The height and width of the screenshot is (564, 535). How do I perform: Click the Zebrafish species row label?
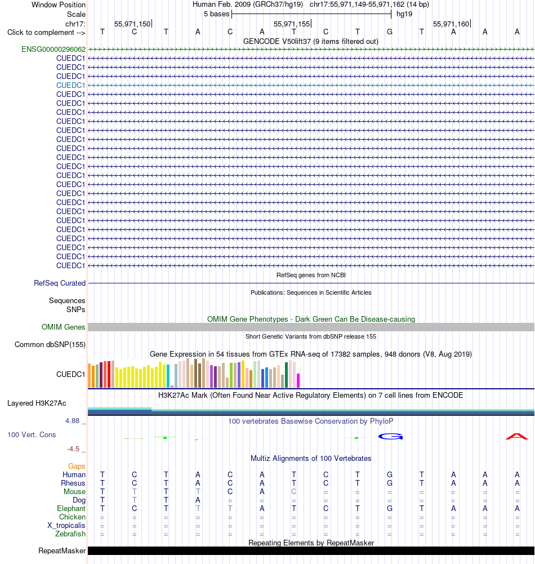pos(70,534)
